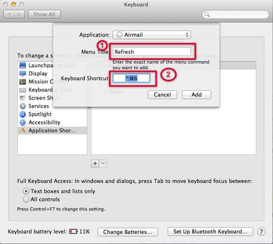
Task: Open the Application dropdown showing Airmail
Action: point(152,35)
